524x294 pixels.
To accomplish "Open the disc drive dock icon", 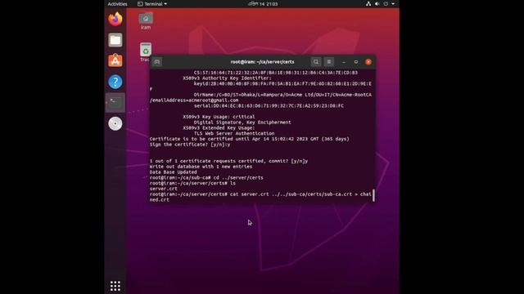I will click(115, 123).
